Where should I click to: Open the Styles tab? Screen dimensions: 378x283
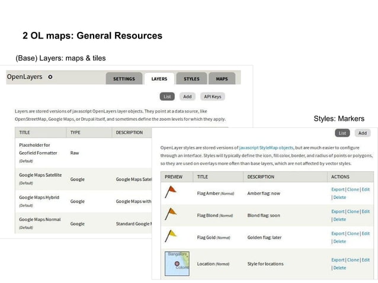pos(191,79)
